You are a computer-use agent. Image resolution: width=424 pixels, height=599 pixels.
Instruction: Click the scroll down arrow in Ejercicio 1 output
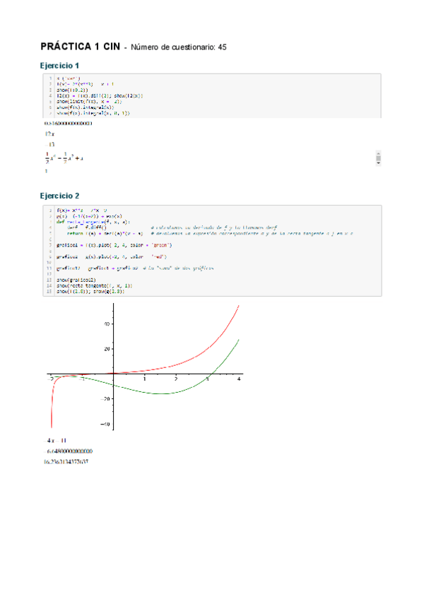(x=379, y=162)
